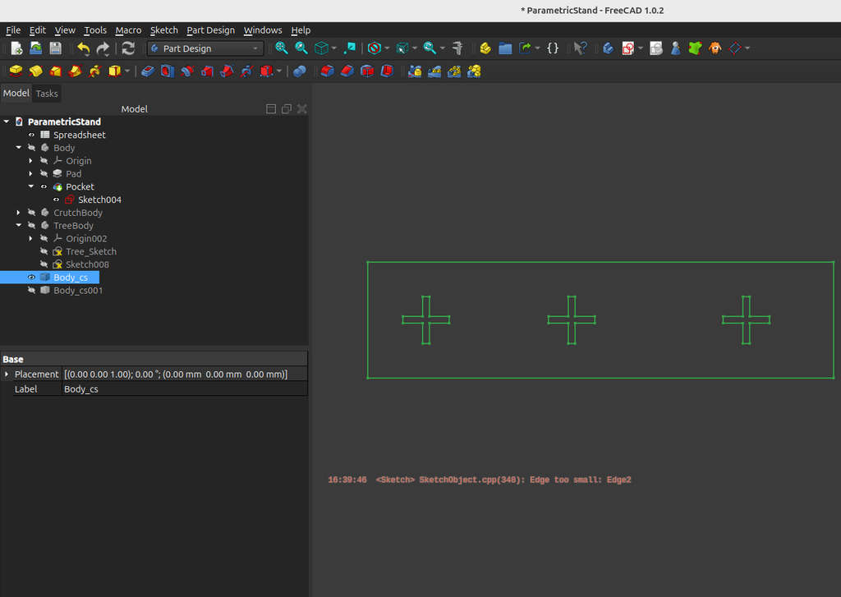Hide the Body_cs object via eye icon

[x=32, y=278]
